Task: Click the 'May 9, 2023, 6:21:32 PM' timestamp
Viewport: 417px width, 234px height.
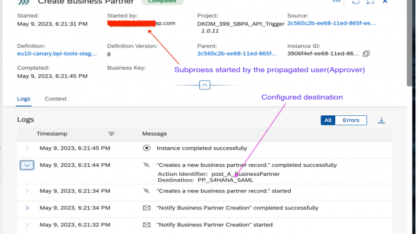Action: coord(75,225)
